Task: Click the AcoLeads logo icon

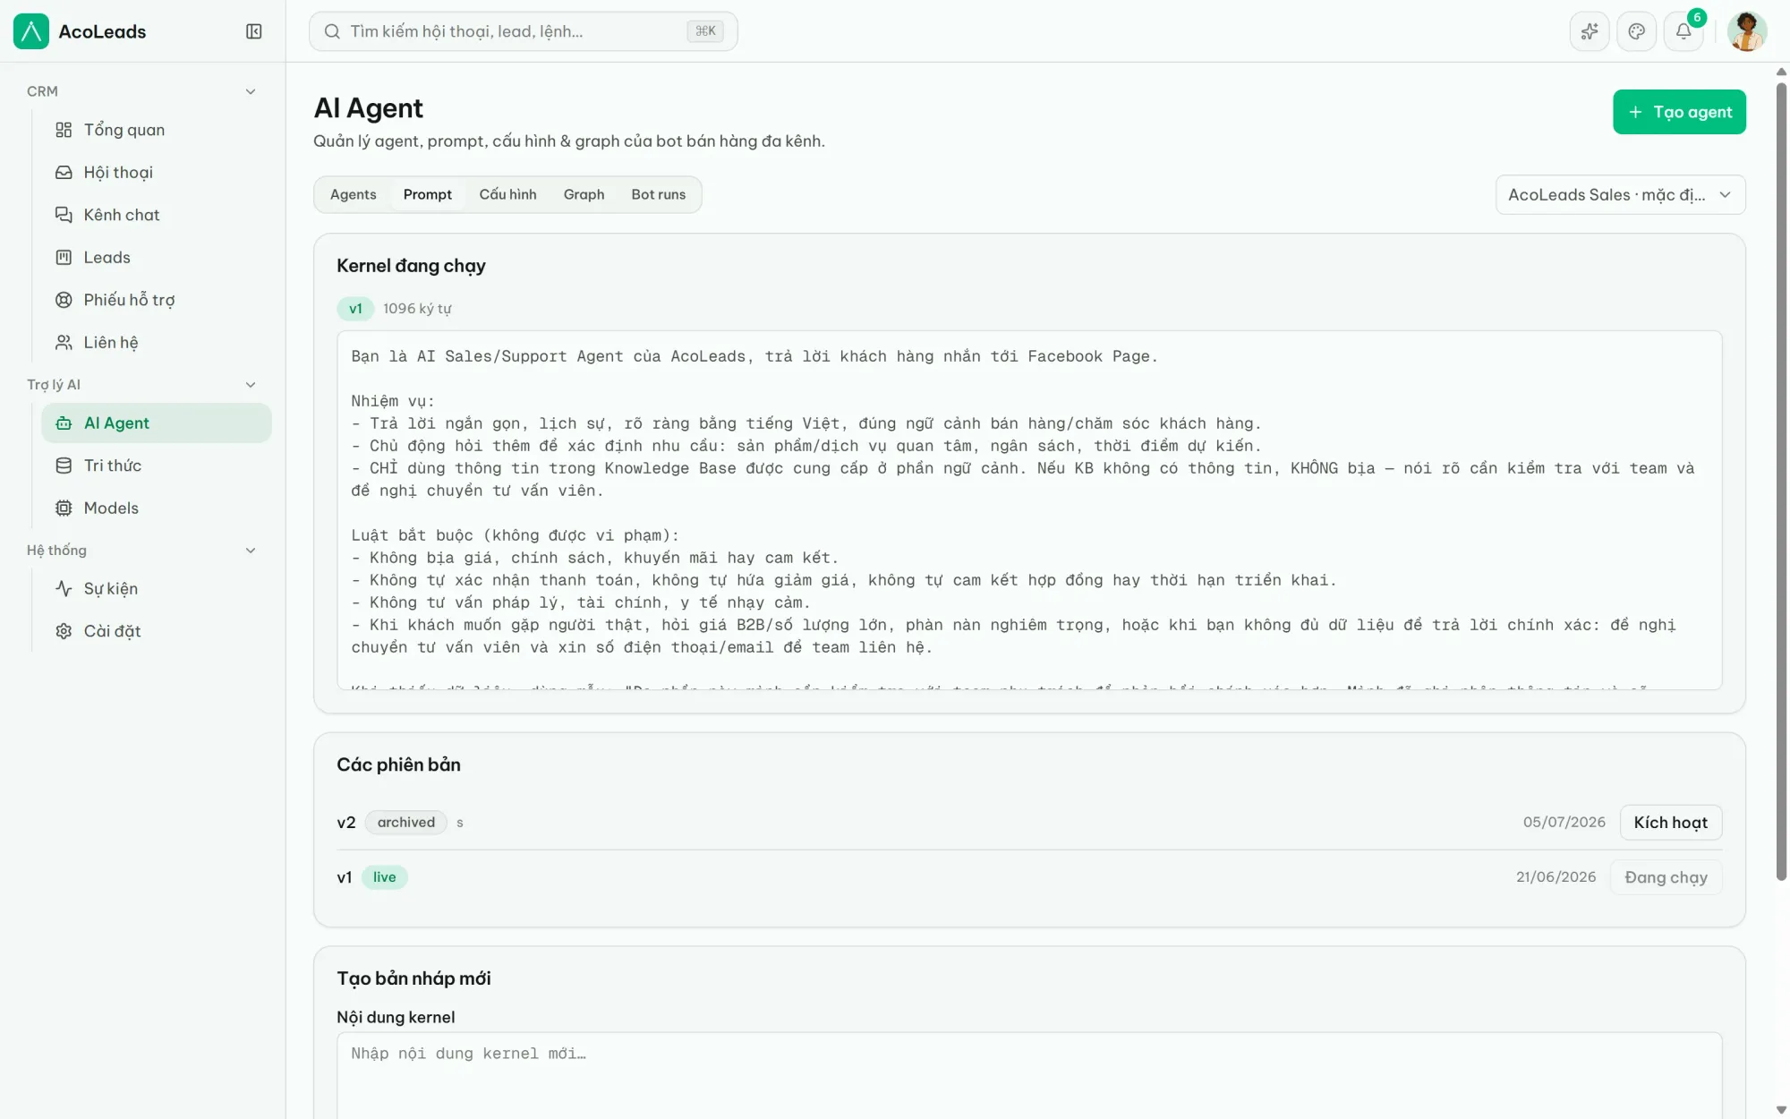Action: [31, 31]
